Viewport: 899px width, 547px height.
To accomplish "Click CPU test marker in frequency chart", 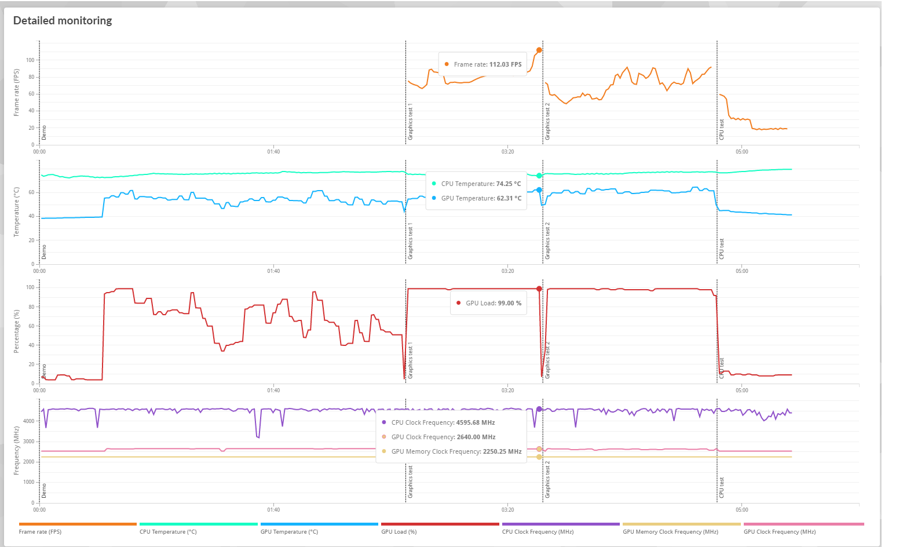I will [722, 488].
